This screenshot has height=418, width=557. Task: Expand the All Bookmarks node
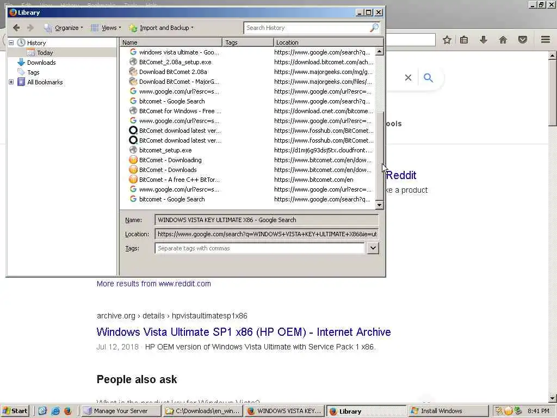[x=11, y=82]
